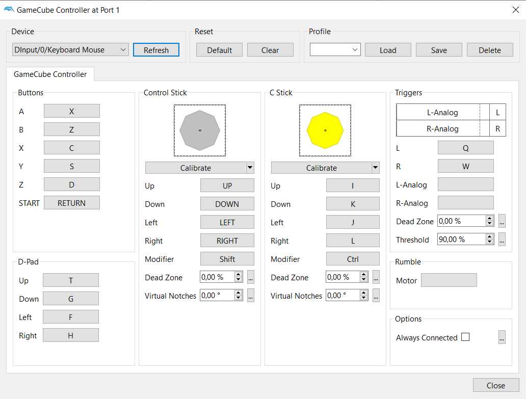Remap D-Pad Up bound to T
Screen dimensions: 526x399
click(x=71, y=280)
